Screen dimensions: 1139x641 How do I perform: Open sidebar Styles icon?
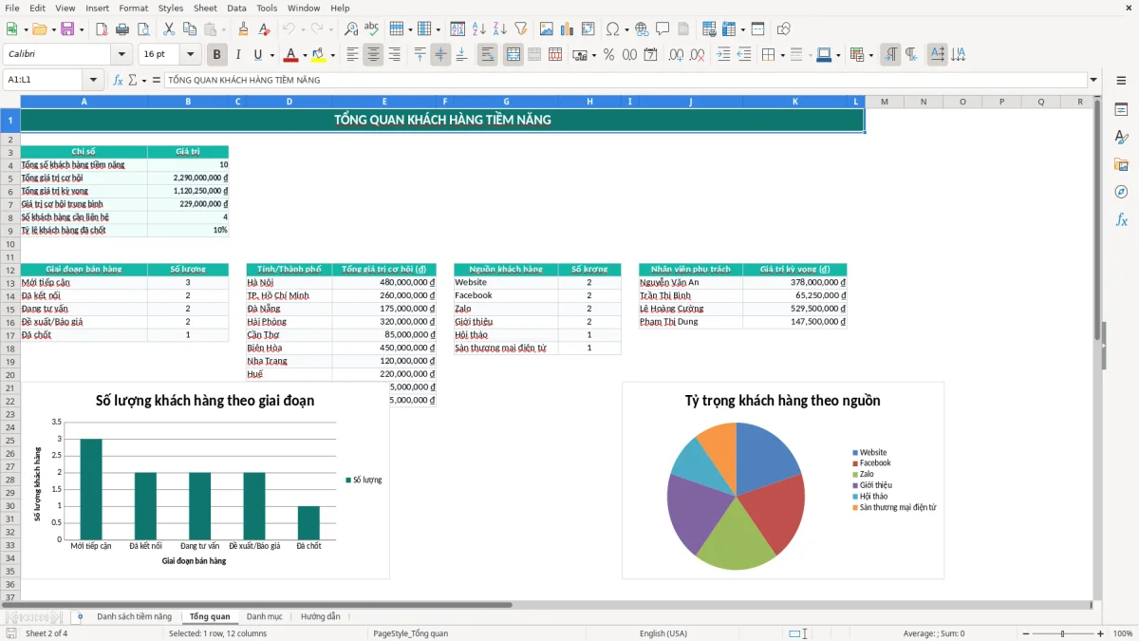[1121, 137]
